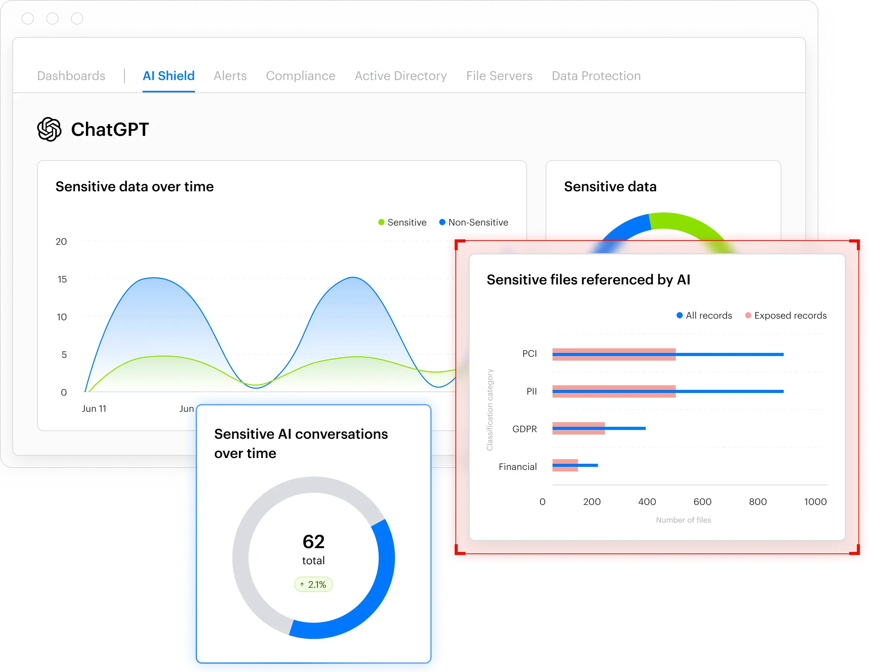This screenshot has width=870, height=672.
Task: Select the Financial category bar
Action: click(565, 465)
